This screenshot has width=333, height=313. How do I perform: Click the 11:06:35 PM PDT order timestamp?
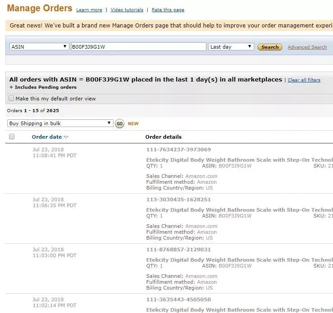tap(55, 205)
